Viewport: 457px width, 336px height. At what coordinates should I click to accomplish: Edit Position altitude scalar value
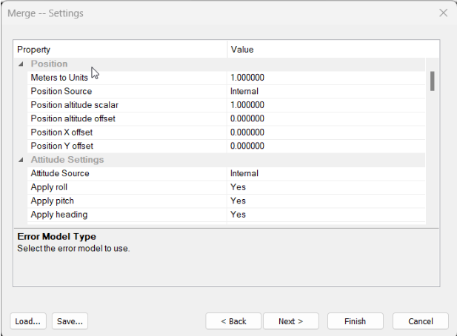point(326,105)
